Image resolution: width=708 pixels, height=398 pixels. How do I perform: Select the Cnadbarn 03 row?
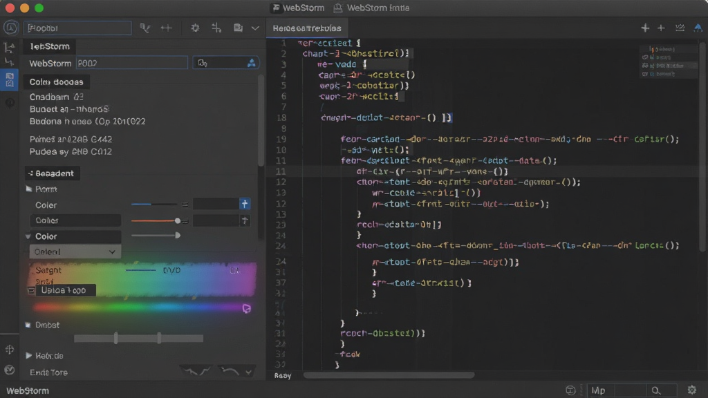click(x=57, y=97)
